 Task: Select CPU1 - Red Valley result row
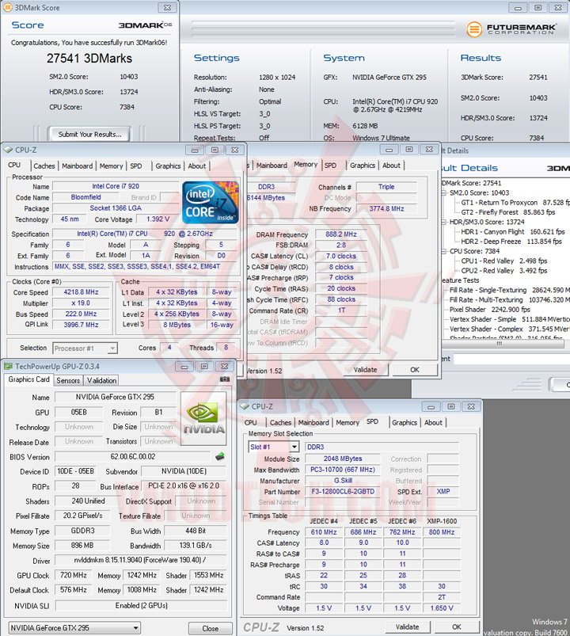504,261
